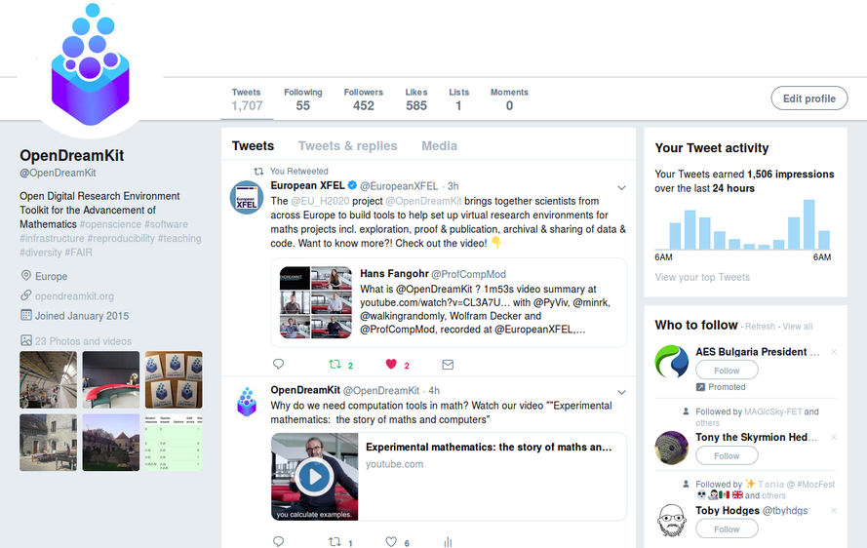
Task: Click the @tbyhdgs handle
Action: point(785,510)
